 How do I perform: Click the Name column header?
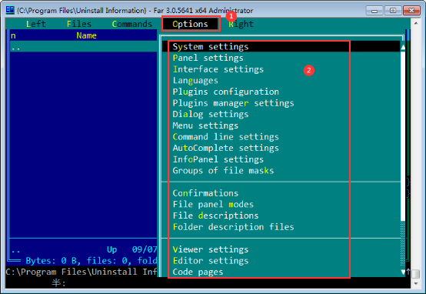[x=86, y=35]
